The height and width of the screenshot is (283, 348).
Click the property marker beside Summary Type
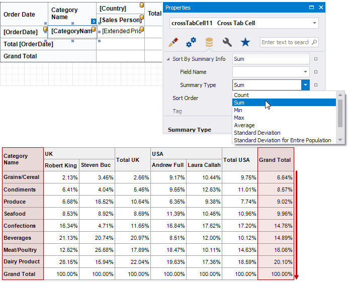click(316, 85)
